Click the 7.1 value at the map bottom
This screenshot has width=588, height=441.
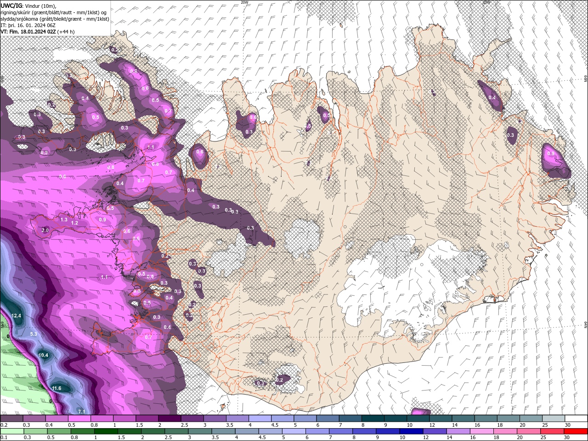pos(82,411)
